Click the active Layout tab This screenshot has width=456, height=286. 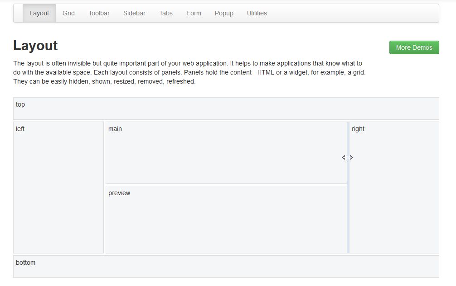coord(39,13)
